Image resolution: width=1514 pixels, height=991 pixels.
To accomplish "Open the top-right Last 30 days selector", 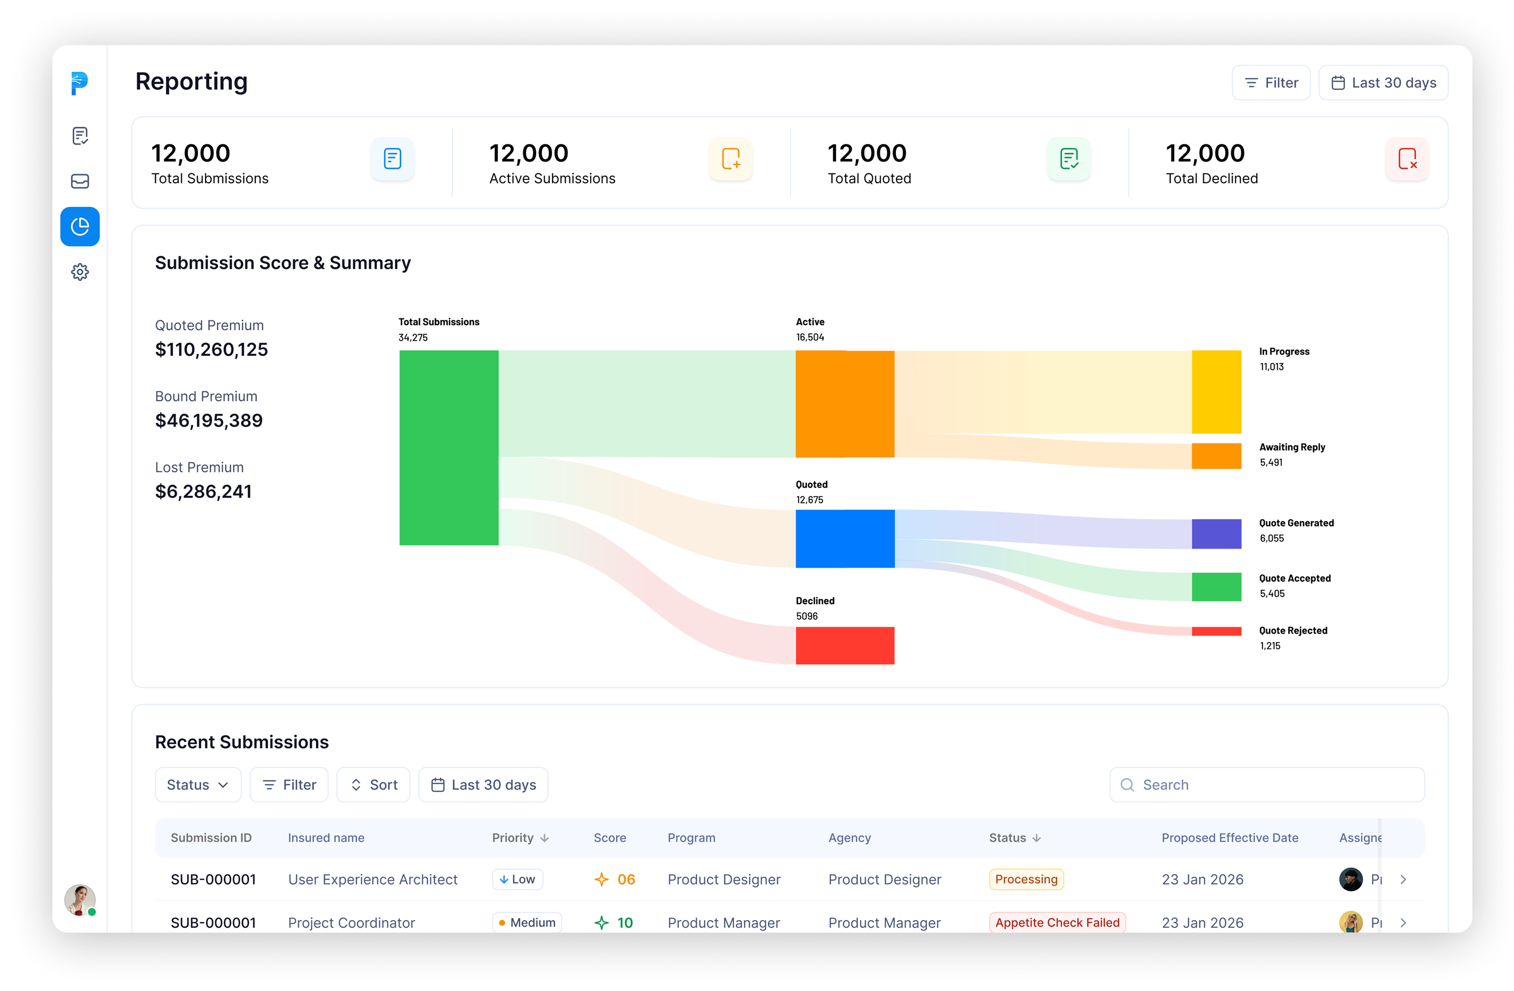I will pos(1383,83).
